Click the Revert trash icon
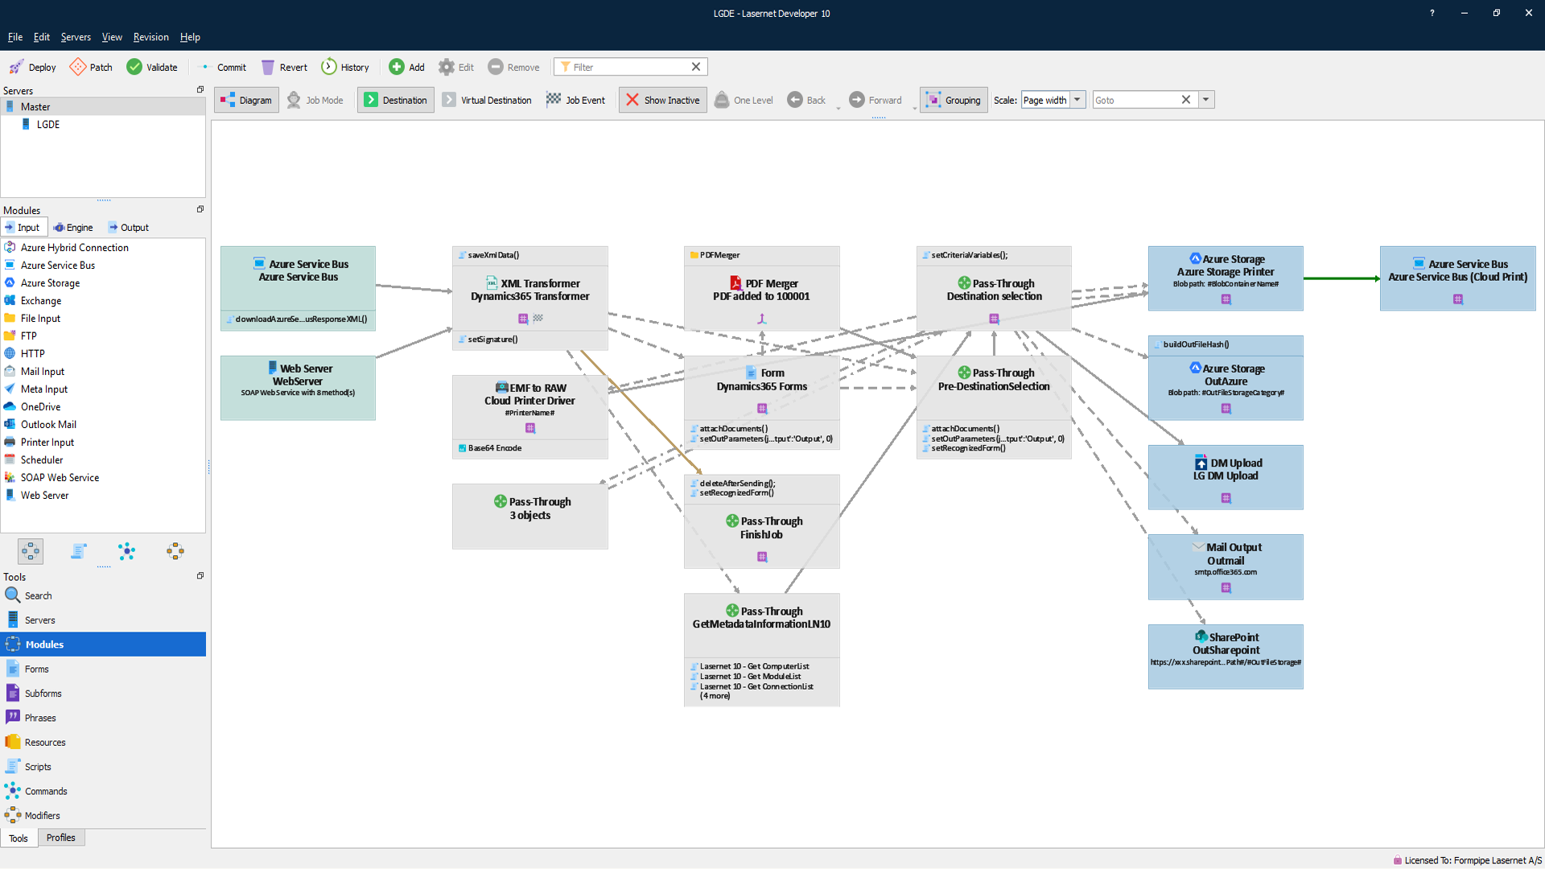The width and height of the screenshot is (1545, 869). click(x=268, y=67)
